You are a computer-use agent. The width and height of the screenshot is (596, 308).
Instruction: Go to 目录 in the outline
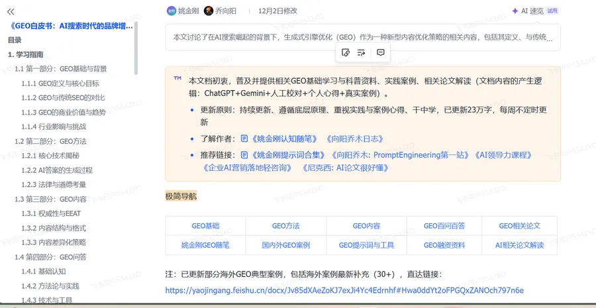(15, 40)
